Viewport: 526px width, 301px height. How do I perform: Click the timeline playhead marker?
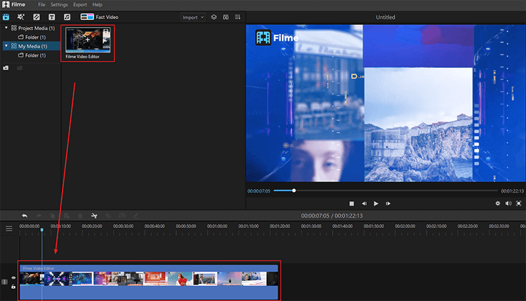pos(42,229)
